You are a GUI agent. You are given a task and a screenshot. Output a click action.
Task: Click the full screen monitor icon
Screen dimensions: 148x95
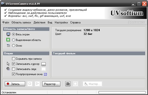point(8,34)
